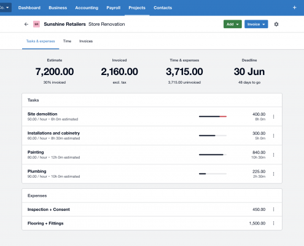Click the 2h 30m logged time for Plumbing
This screenshot has height=246, width=304.
point(259,177)
